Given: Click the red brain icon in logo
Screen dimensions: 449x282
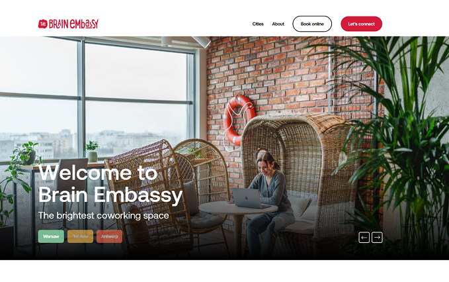Looking at the screenshot, I should pyautogui.click(x=43, y=24).
